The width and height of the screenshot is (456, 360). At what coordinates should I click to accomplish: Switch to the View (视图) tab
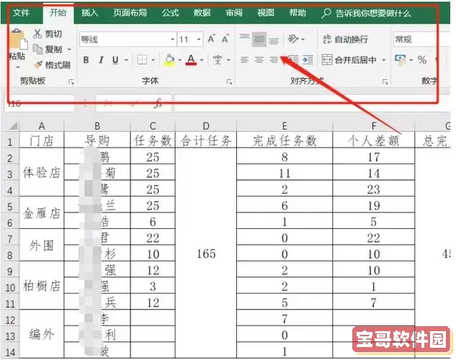pyautogui.click(x=266, y=13)
